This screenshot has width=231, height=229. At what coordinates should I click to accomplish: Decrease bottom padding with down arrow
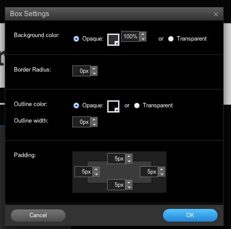(x=129, y=187)
